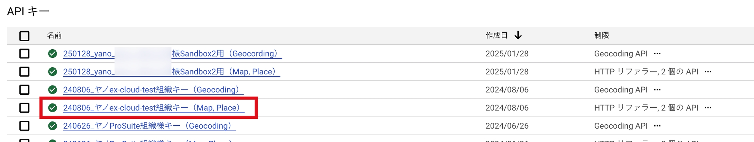
Task: Click green status icon for 250128 Geocording key
Action: point(52,54)
